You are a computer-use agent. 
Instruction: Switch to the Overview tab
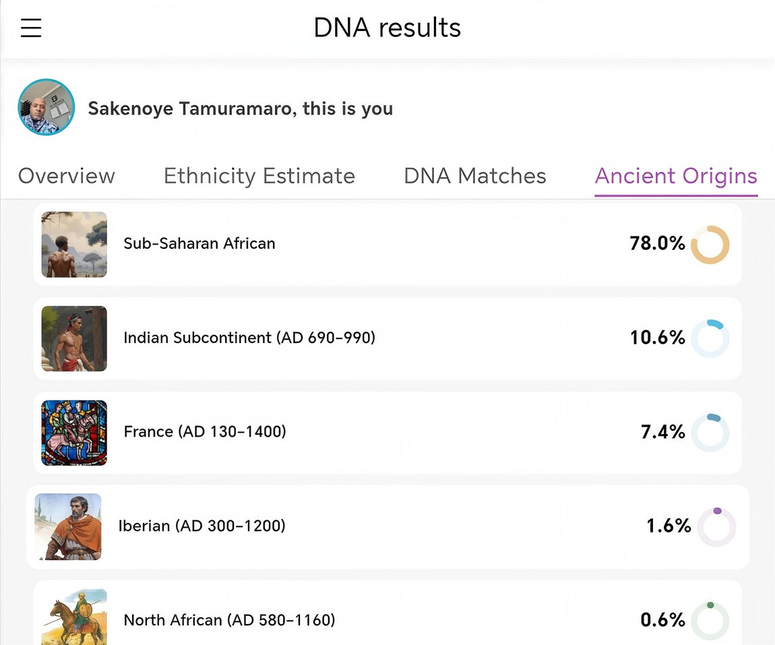point(66,176)
